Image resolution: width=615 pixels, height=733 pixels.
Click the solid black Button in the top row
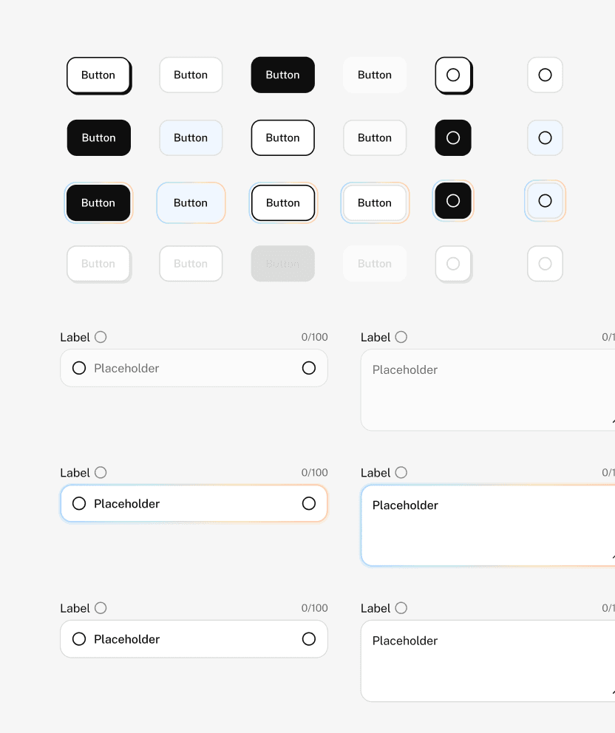click(x=283, y=75)
